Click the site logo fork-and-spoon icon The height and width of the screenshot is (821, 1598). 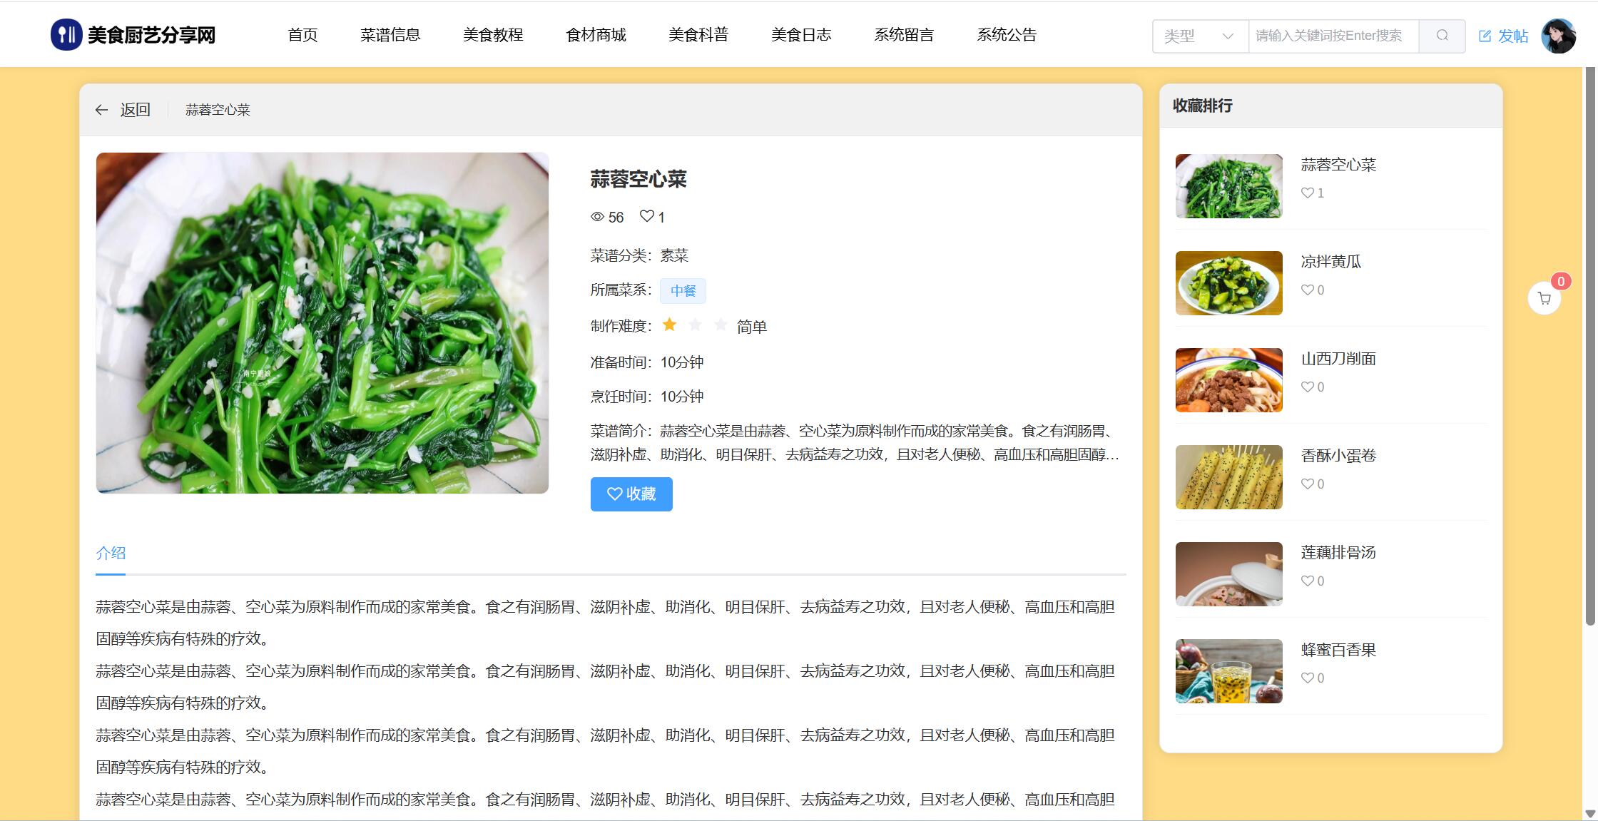(x=66, y=35)
